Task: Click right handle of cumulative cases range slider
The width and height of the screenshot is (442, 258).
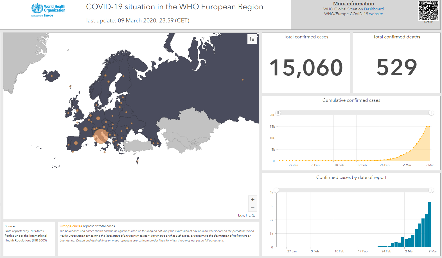Action: 431,113
